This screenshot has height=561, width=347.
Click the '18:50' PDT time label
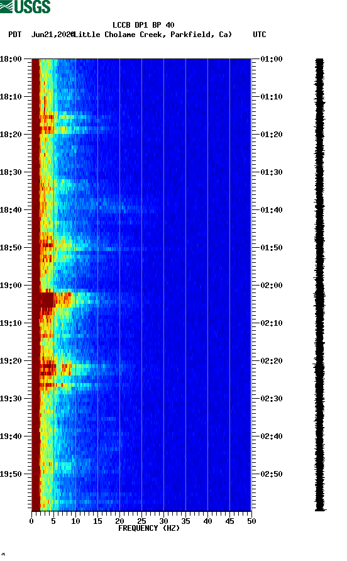[11, 248]
